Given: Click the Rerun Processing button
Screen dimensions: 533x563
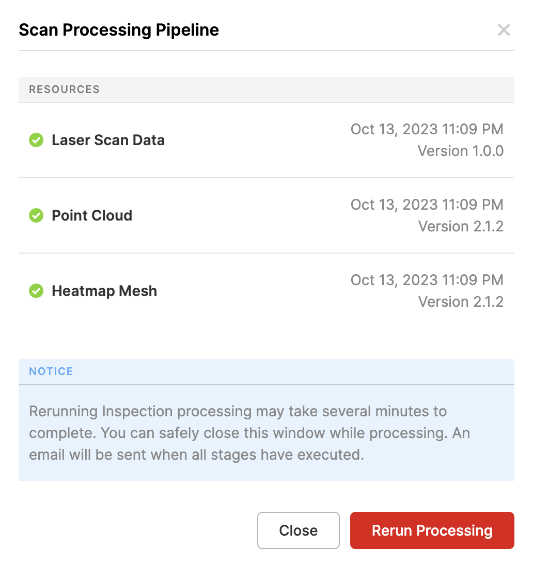Looking at the screenshot, I should pyautogui.click(x=432, y=530).
